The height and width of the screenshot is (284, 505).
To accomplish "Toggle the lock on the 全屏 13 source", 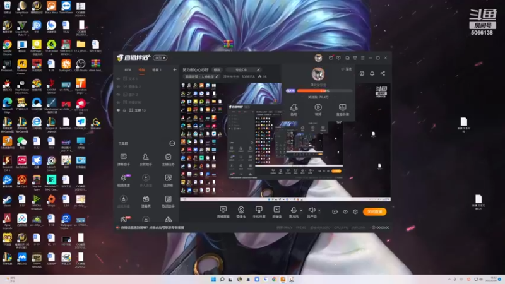I will [x=124, y=110].
